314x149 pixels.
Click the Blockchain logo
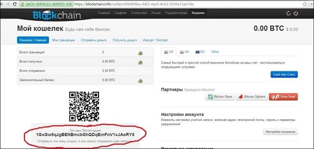pos(57,15)
